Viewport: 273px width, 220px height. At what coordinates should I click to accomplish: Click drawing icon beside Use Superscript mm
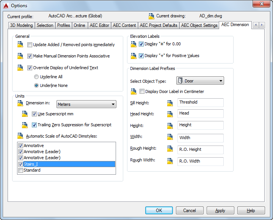(x=25, y=114)
